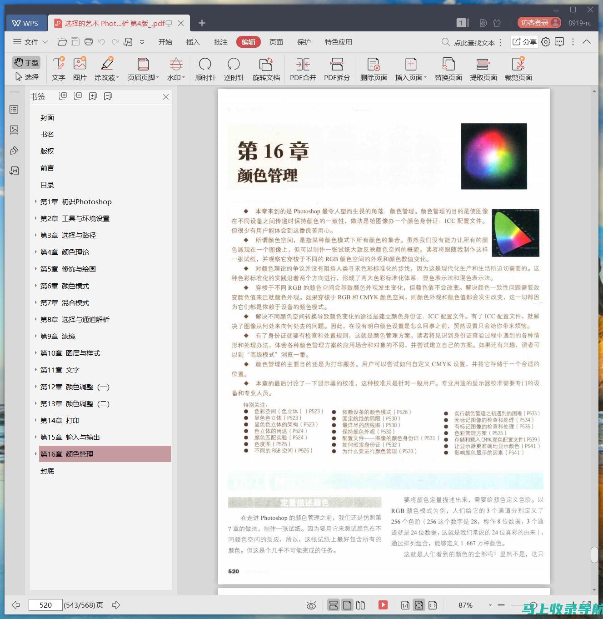Click the print icon in quick toolbar
This screenshot has width=603, height=619.
coord(89,42)
